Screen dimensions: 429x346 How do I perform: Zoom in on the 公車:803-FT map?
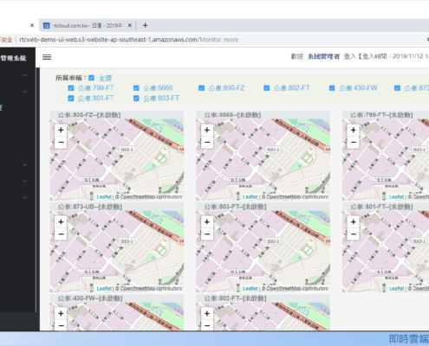click(207, 221)
